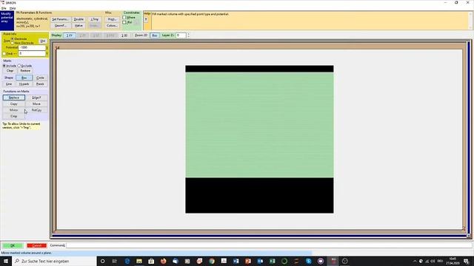Click the GeomF button
The image size is (474, 266).
pos(61,26)
